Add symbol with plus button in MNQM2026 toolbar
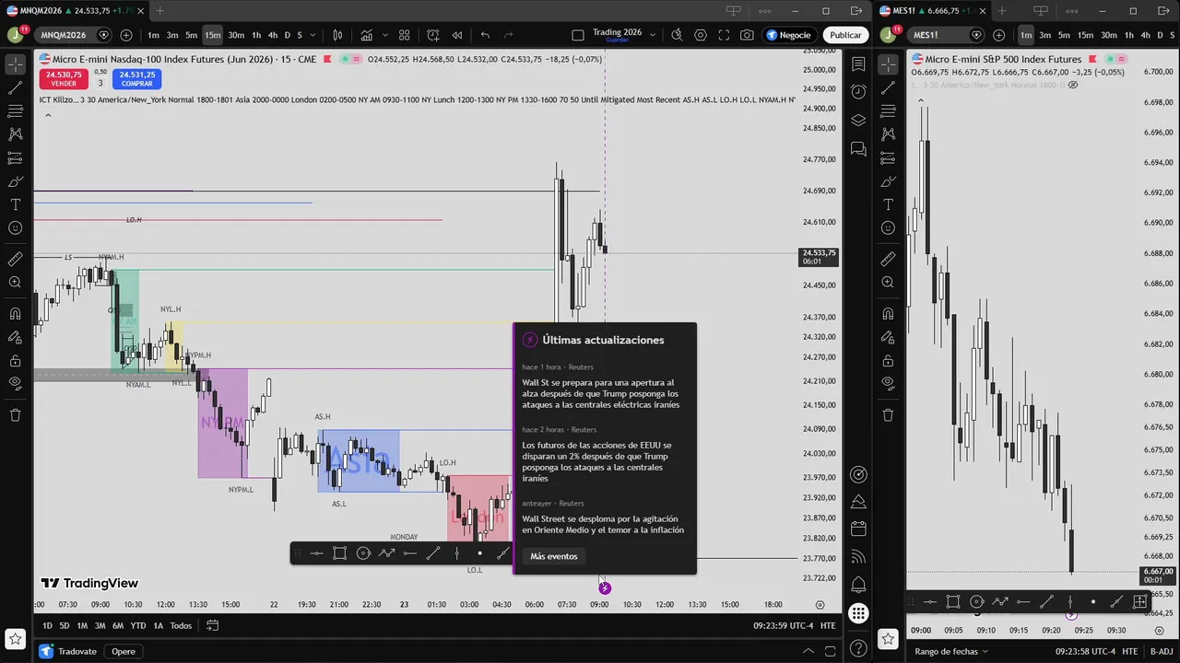Screen dimensions: 1180x663 tap(126, 35)
